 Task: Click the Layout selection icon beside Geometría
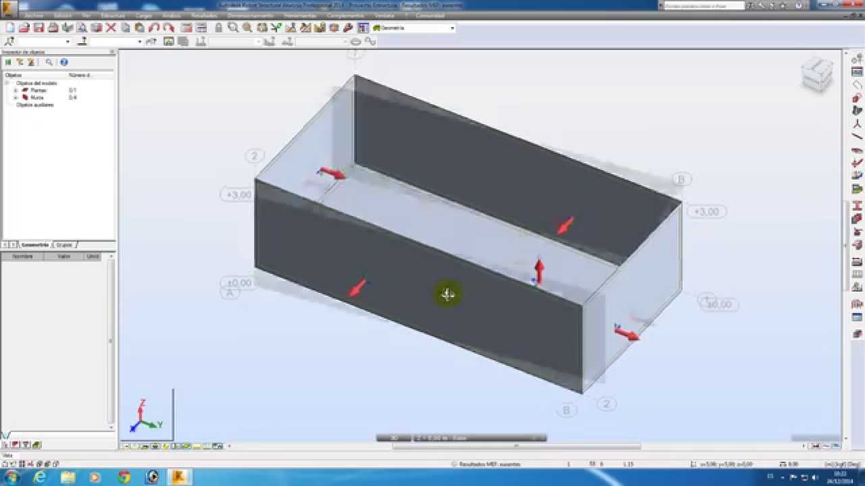[363, 28]
